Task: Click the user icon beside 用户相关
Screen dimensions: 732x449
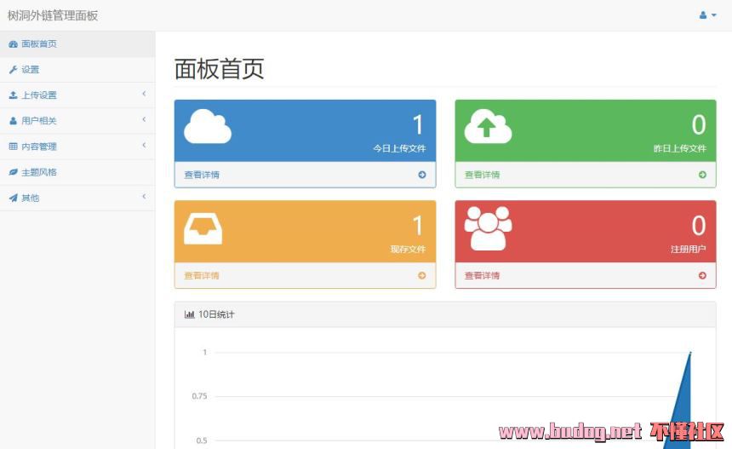Action: pyautogui.click(x=13, y=120)
